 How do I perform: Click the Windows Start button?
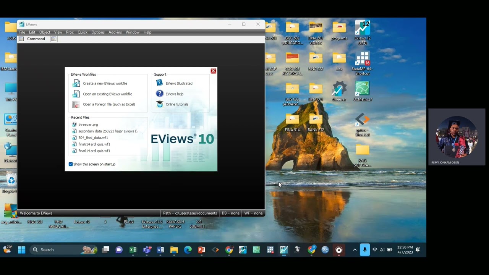[22, 250]
